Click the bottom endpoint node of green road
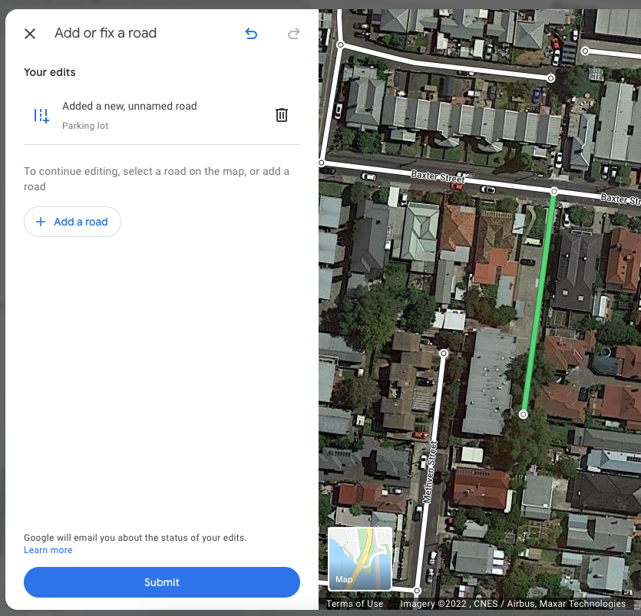This screenshot has width=641, height=616. click(524, 414)
